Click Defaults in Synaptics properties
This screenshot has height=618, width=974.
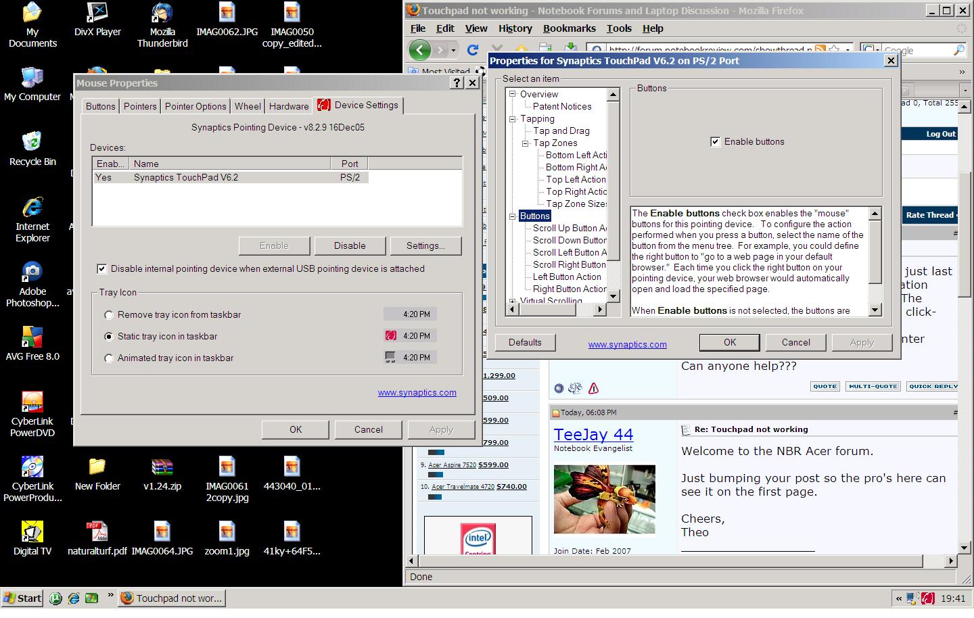[x=525, y=342]
